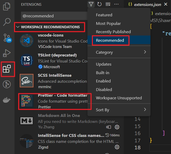This screenshot has height=154, width=171.
Task: Open the Search view in activity bar
Action: point(7,22)
